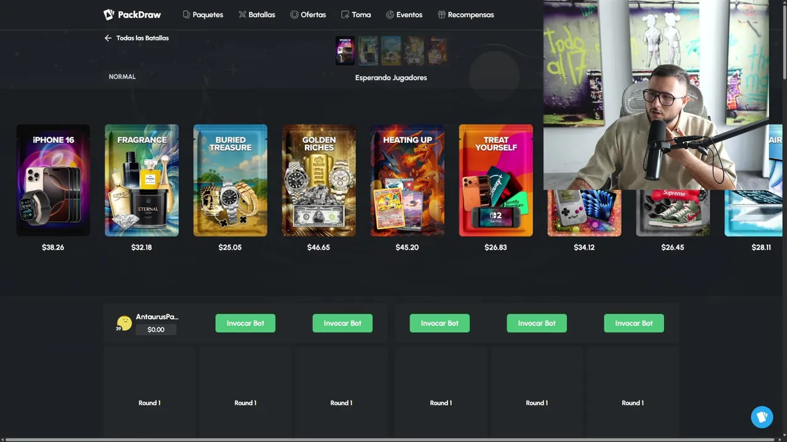Select the Game Boy pack priced $34.12
This screenshot has width=787, height=442.
pos(584,212)
